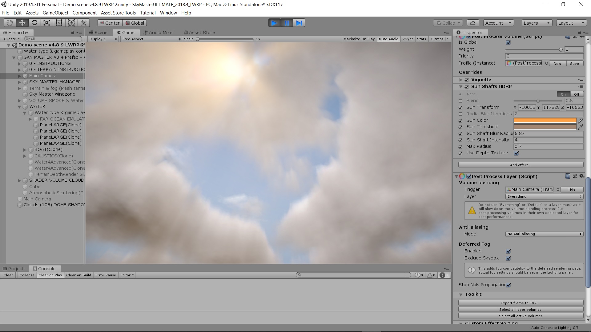
Task: Select the Rect transform tool
Action: (x=59, y=22)
